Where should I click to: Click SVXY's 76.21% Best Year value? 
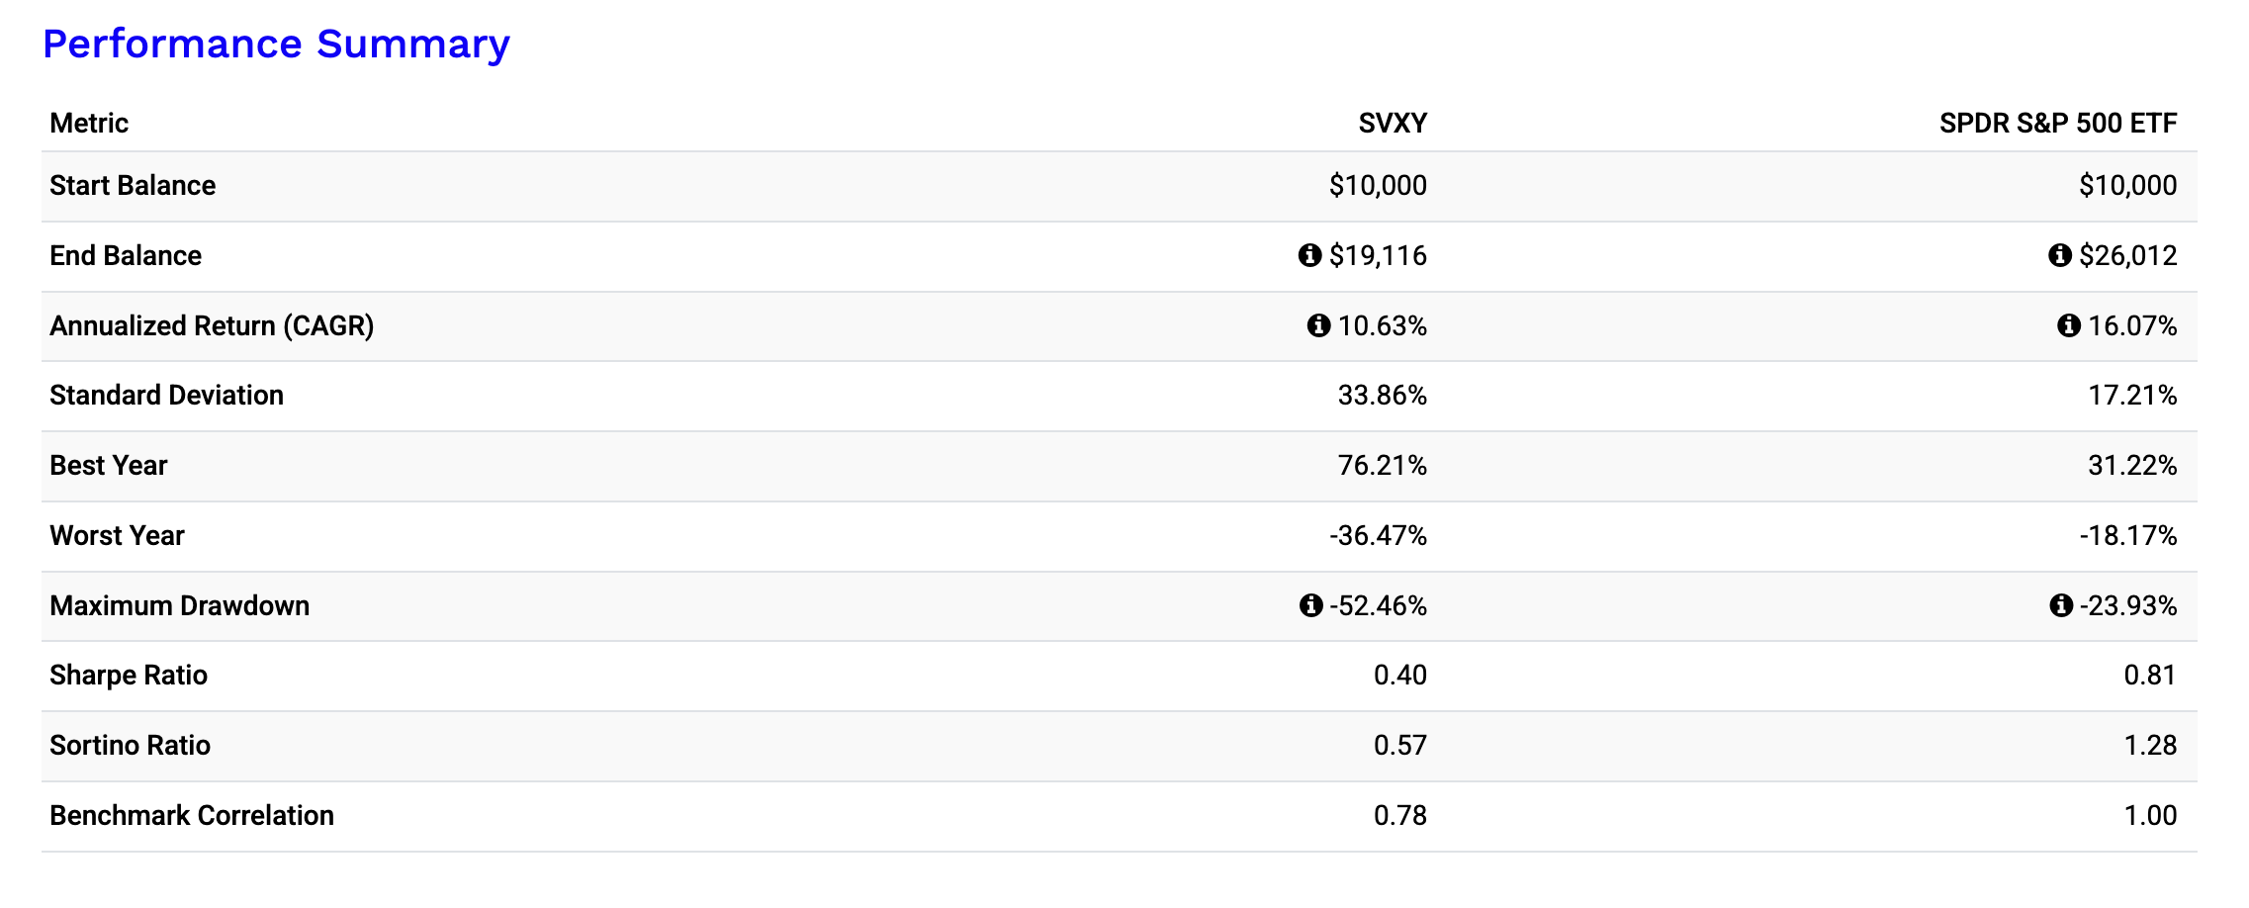point(1382,465)
